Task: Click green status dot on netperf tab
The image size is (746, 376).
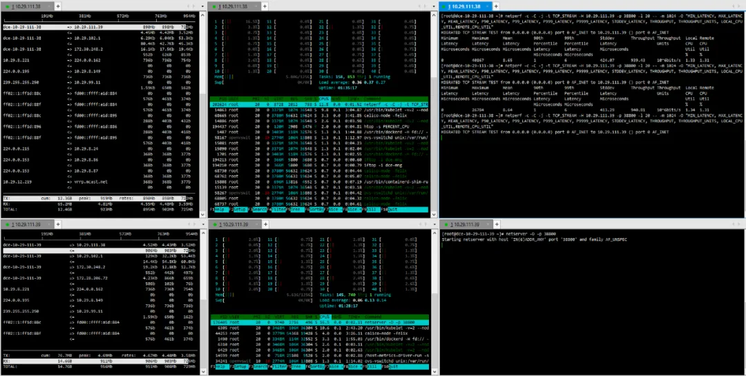Action: [444, 7]
